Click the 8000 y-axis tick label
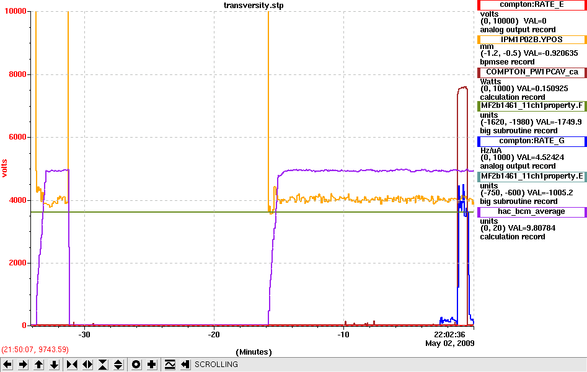The image size is (587, 372). point(17,74)
